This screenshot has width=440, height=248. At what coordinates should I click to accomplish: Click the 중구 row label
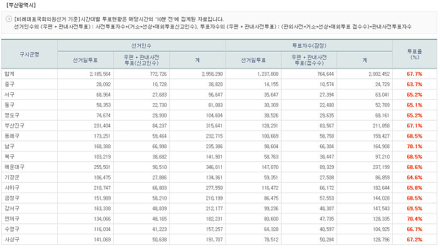coord(9,84)
